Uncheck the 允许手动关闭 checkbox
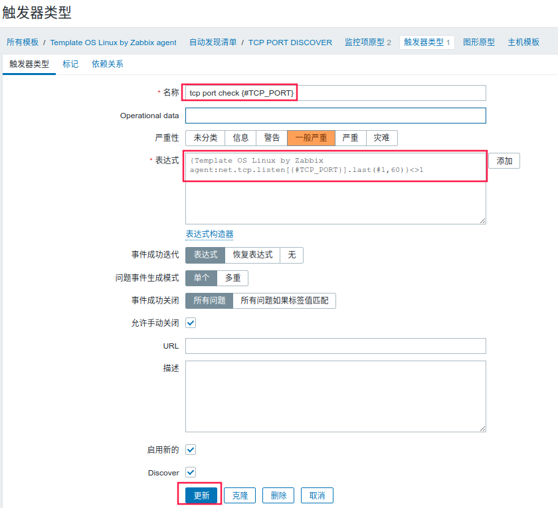The image size is (558, 508). [191, 323]
